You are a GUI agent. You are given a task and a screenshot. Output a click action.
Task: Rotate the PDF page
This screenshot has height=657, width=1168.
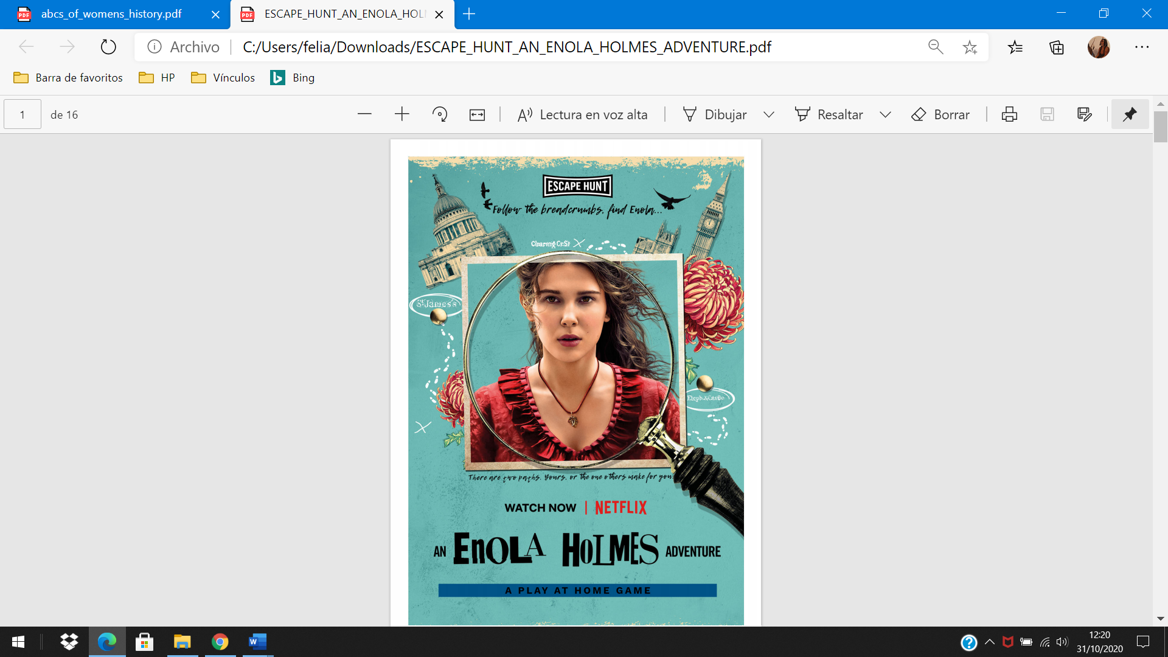(439, 114)
